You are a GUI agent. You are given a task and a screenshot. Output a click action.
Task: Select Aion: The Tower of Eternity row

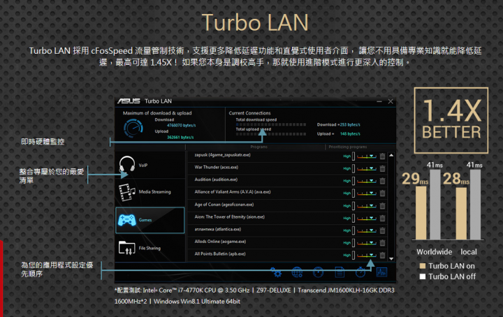[x=287, y=218]
